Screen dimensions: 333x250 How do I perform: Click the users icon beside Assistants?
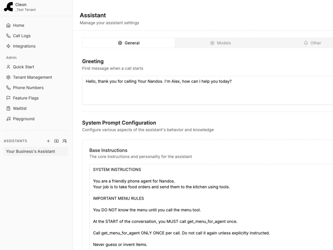[x=65, y=141]
